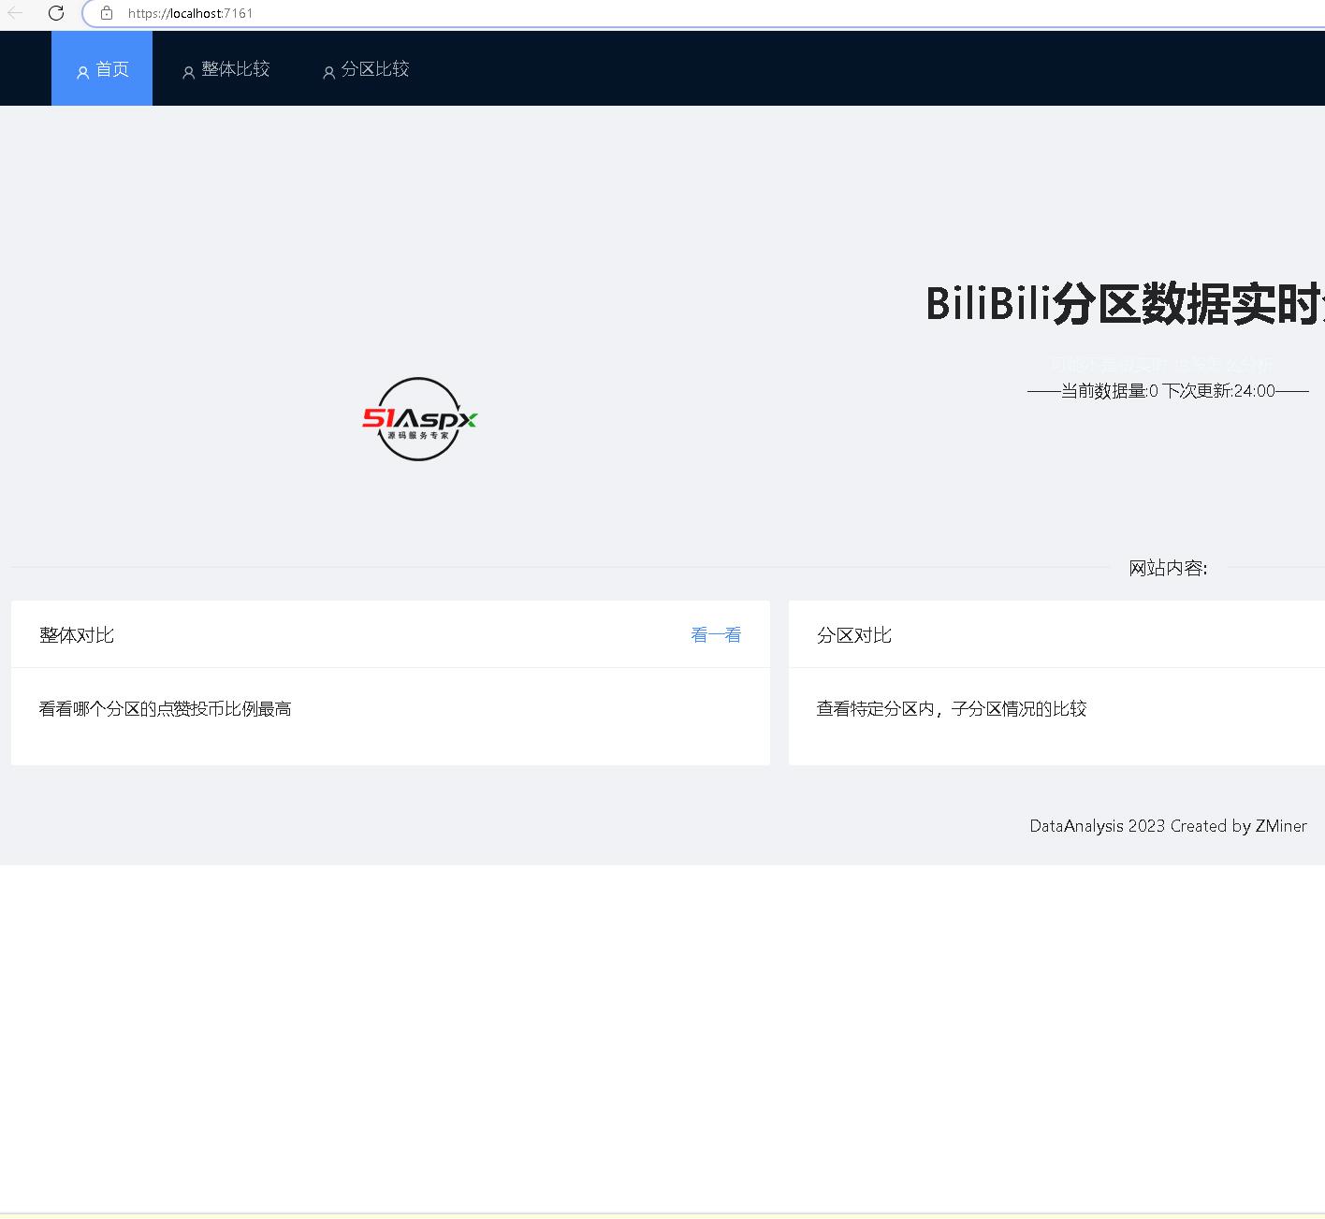Click the text 看看哪个分区的点赞投币比例最高
The width and height of the screenshot is (1325, 1219).
click(x=166, y=709)
